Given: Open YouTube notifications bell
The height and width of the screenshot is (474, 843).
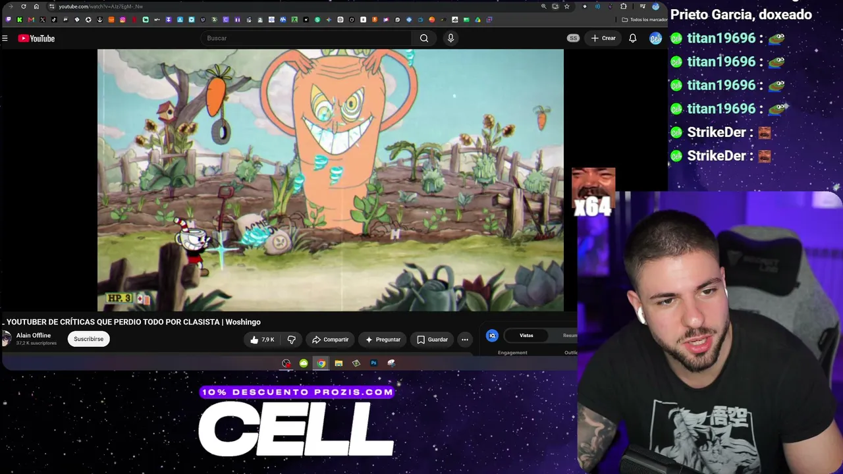Looking at the screenshot, I should tap(632, 38).
